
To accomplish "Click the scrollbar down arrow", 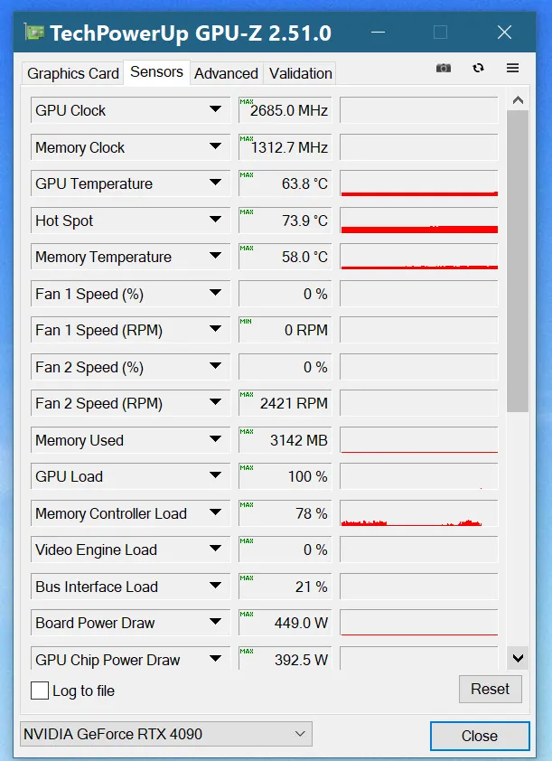I will (x=518, y=658).
